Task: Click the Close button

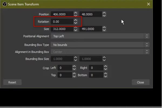Action: click(140, 82)
